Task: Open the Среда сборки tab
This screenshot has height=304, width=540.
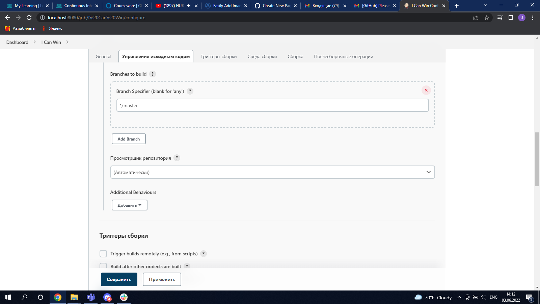Action: point(262,56)
